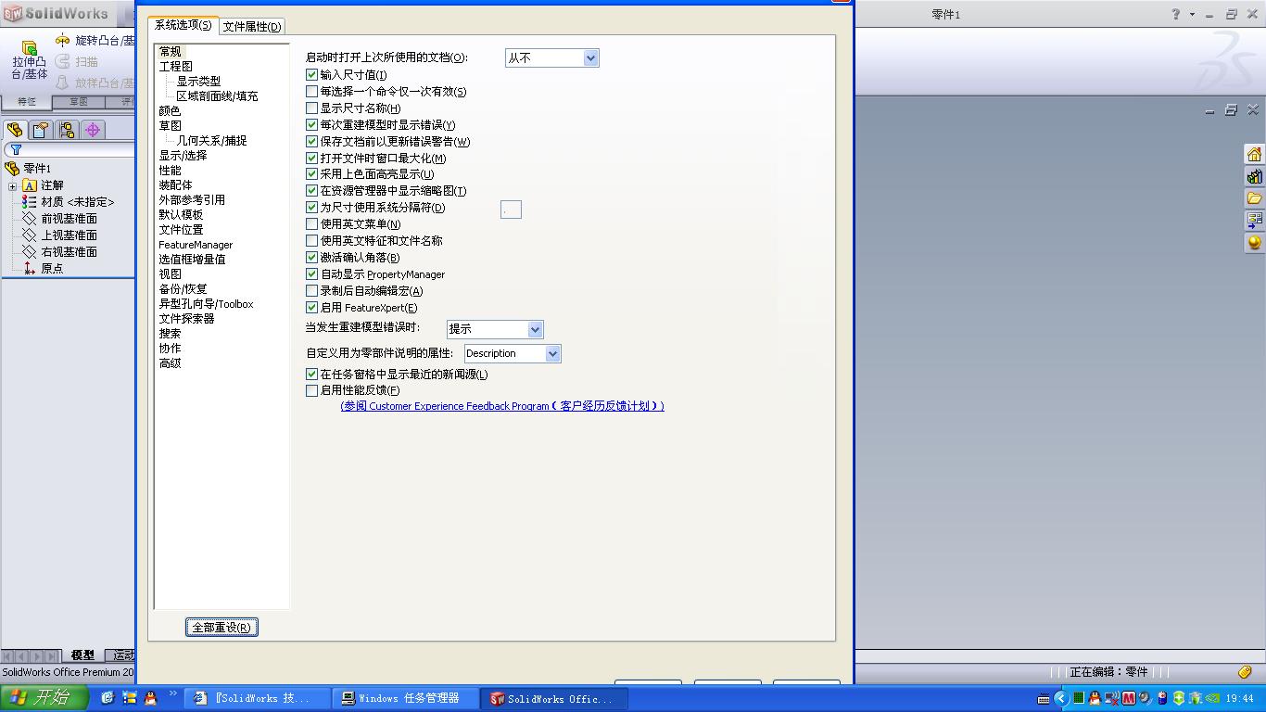Click the separator field next to 为尺寸使用系统分隔符
The height and width of the screenshot is (712, 1266).
[511, 210]
